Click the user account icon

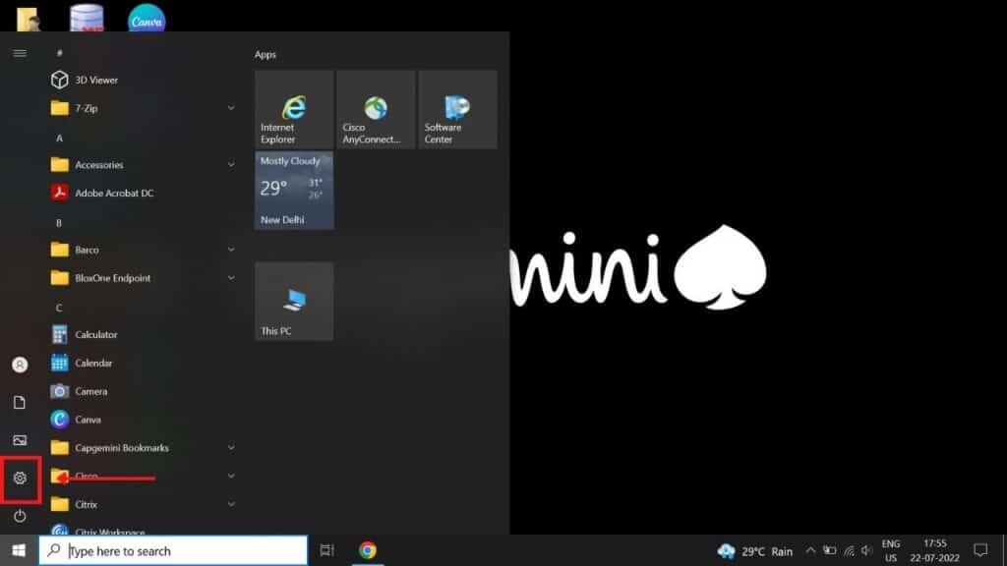coord(20,365)
